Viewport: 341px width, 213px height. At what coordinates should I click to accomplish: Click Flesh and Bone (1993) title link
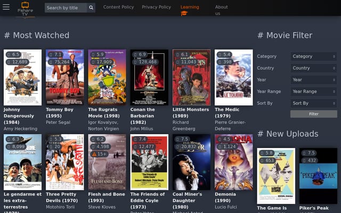point(107,198)
